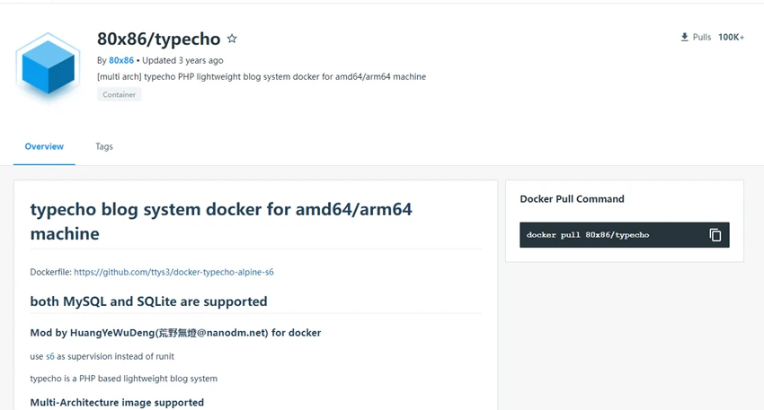Switch to the Tags tab

pyautogui.click(x=103, y=146)
